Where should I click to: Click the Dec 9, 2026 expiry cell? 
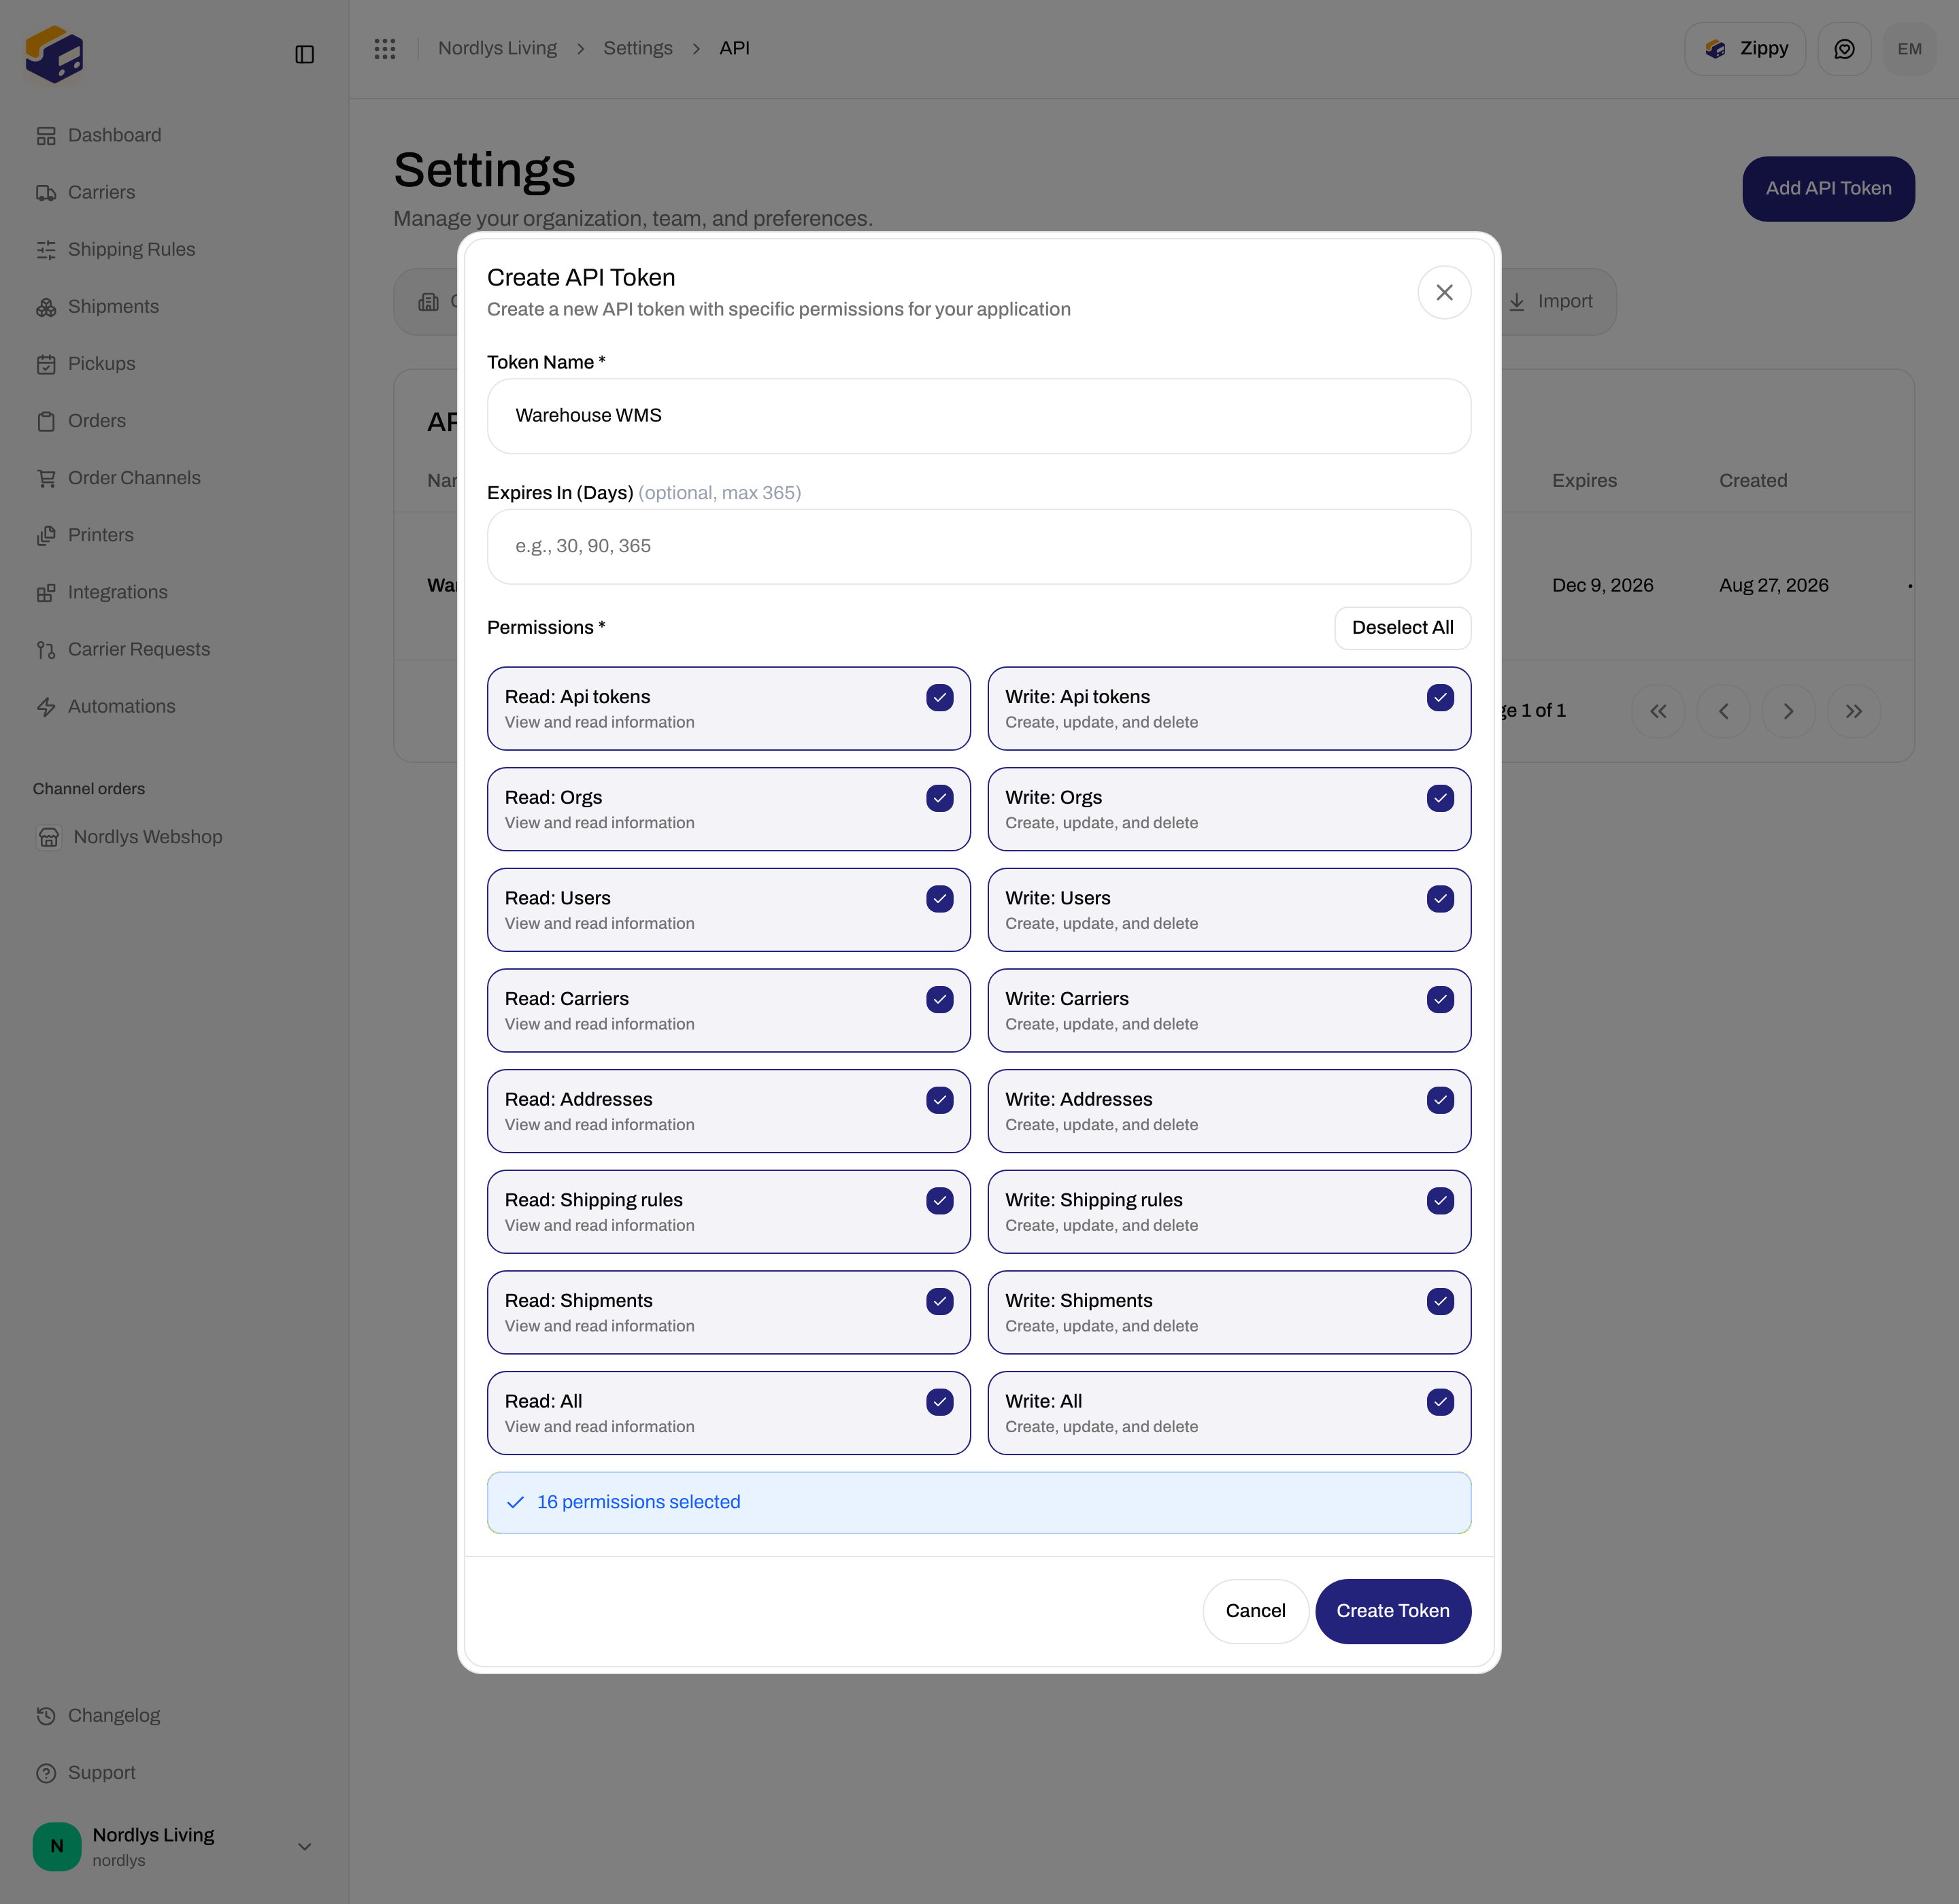click(x=1602, y=585)
